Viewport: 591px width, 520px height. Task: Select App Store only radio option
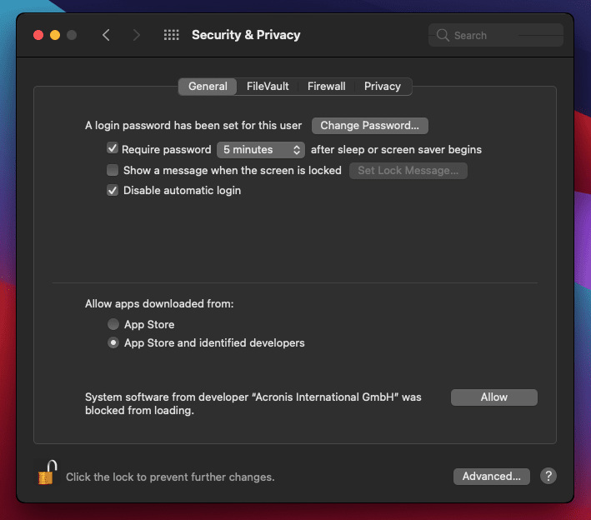(113, 324)
